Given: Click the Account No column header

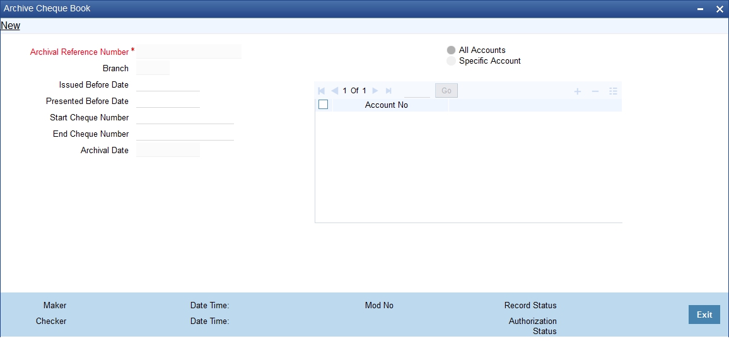Looking at the screenshot, I should coord(387,105).
